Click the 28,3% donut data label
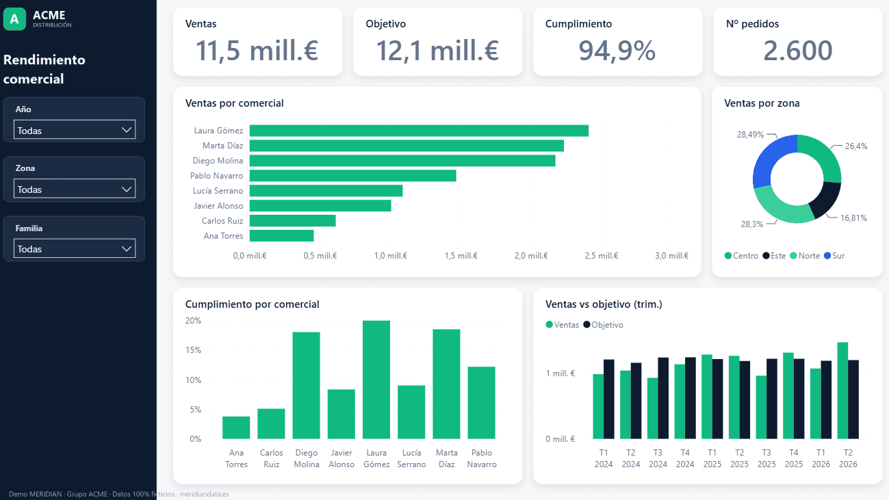The width and height of the screenshot is (889, 500). tap(751, 224)
